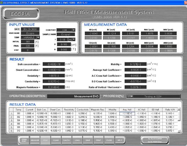
Task: Run calculation via CALCUL button
Action: click(x=67, y=140)
